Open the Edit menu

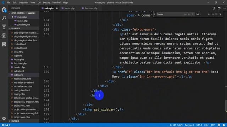pyautogui.click(x=15, y=2)
